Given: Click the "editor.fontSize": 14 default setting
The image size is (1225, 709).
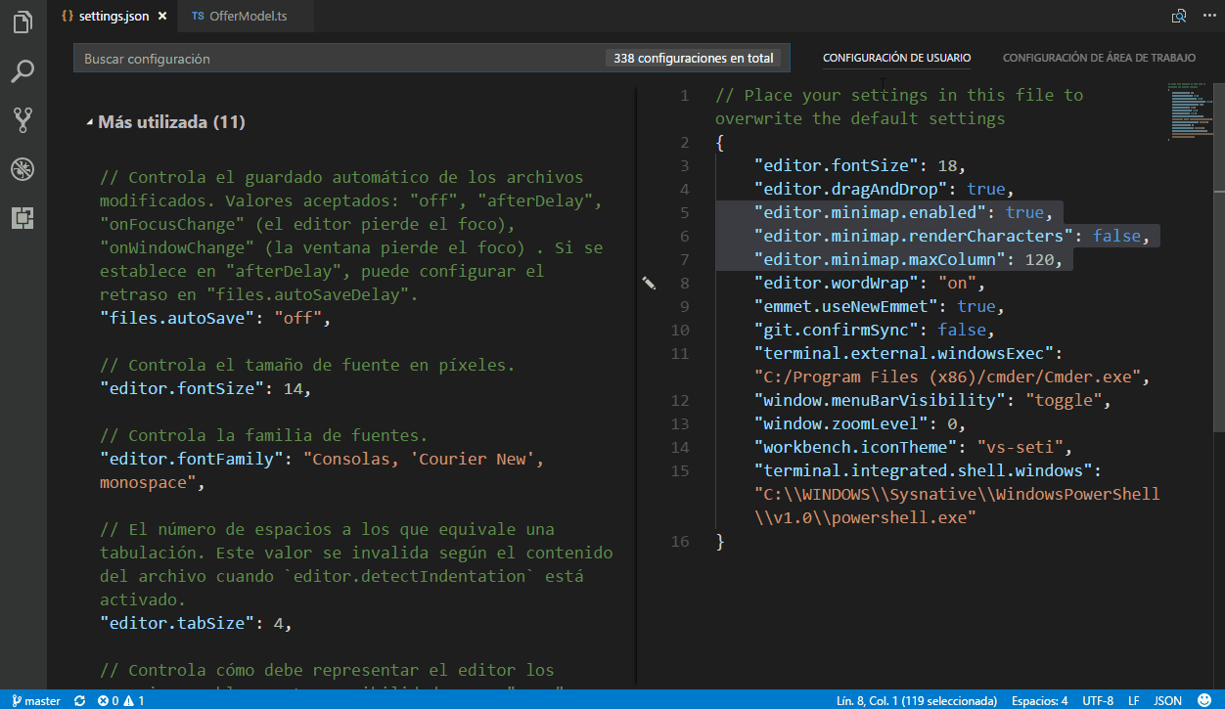Looking at the screenshot, I should [x=204, y=388].
